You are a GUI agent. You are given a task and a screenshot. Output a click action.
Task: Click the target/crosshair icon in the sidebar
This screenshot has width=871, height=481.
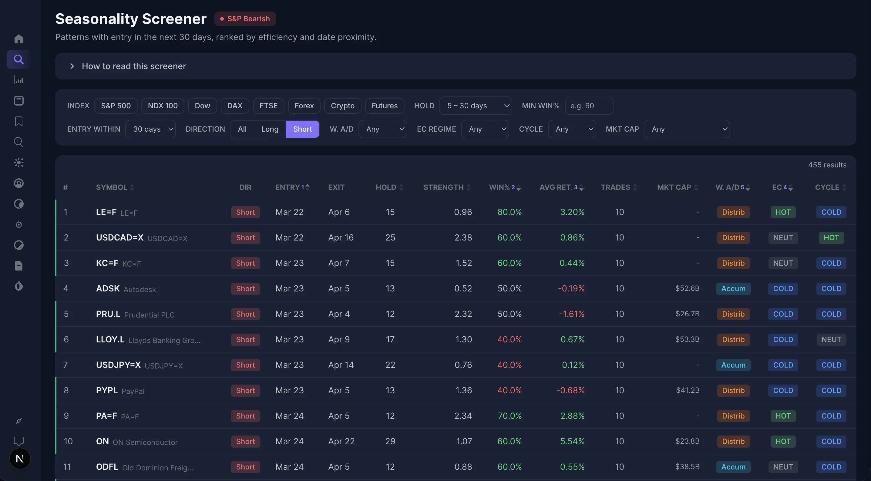[18, 224]
